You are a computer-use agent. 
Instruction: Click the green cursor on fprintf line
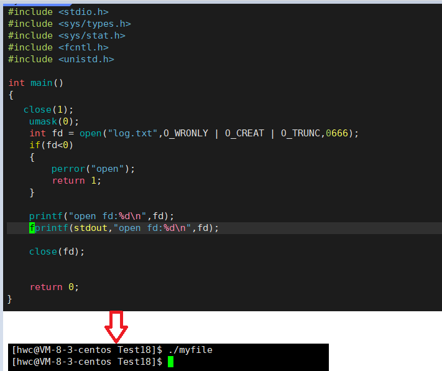[32, 228]
